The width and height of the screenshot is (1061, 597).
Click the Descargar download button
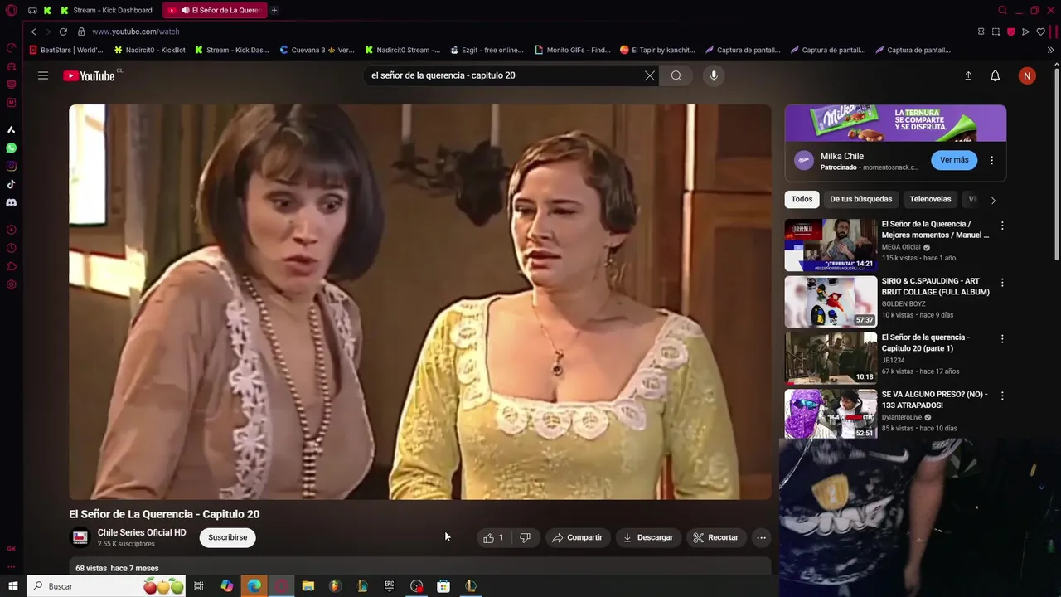tap(648, 537)
